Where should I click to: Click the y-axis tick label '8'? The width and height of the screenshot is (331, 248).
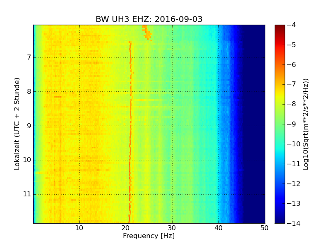coord(29,92)
